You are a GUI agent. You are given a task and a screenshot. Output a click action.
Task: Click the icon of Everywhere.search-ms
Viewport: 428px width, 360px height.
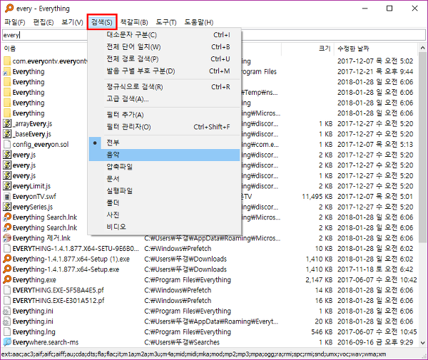(7, 342)
